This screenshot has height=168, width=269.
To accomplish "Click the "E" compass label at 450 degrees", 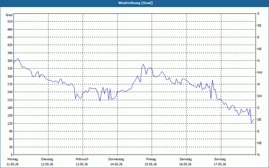I will (x=258, y=37).
